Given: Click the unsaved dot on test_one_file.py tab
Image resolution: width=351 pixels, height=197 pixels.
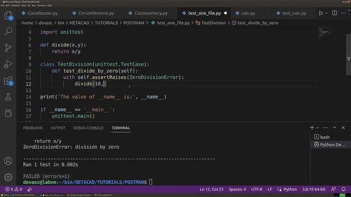Looking at the screenshot, I should click(x=225, y=13).
